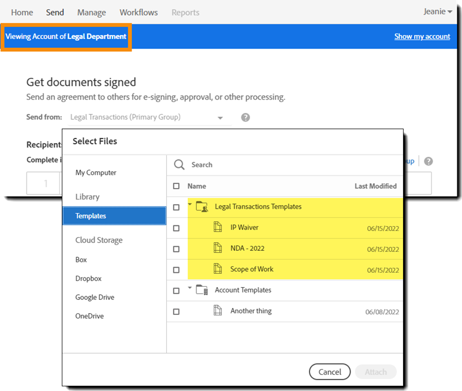Click inside the Search field

(x=231, y=164)
